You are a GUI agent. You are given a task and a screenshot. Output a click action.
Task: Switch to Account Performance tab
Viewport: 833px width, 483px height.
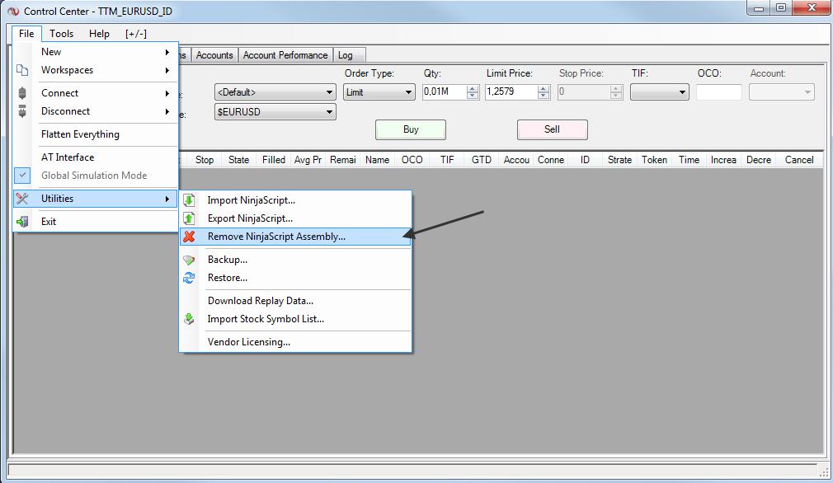click(x=285, y=55)
